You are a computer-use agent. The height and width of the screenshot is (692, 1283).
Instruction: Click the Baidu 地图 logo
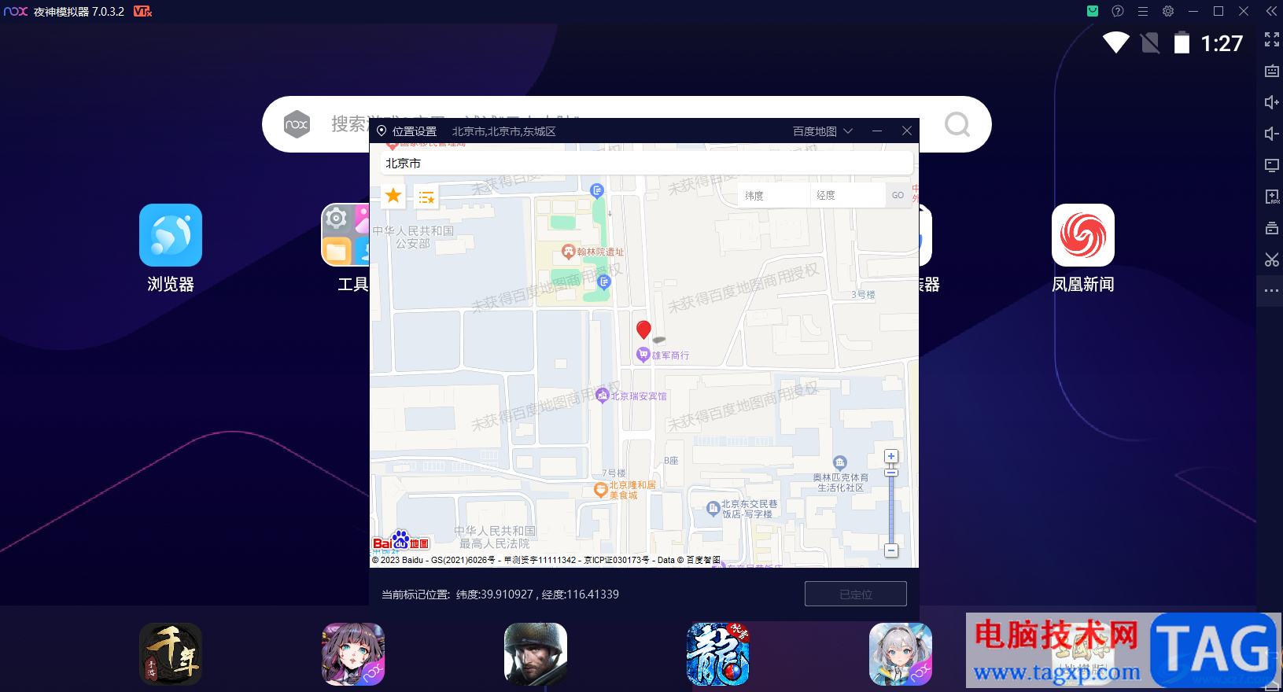(x=401, y=540)
